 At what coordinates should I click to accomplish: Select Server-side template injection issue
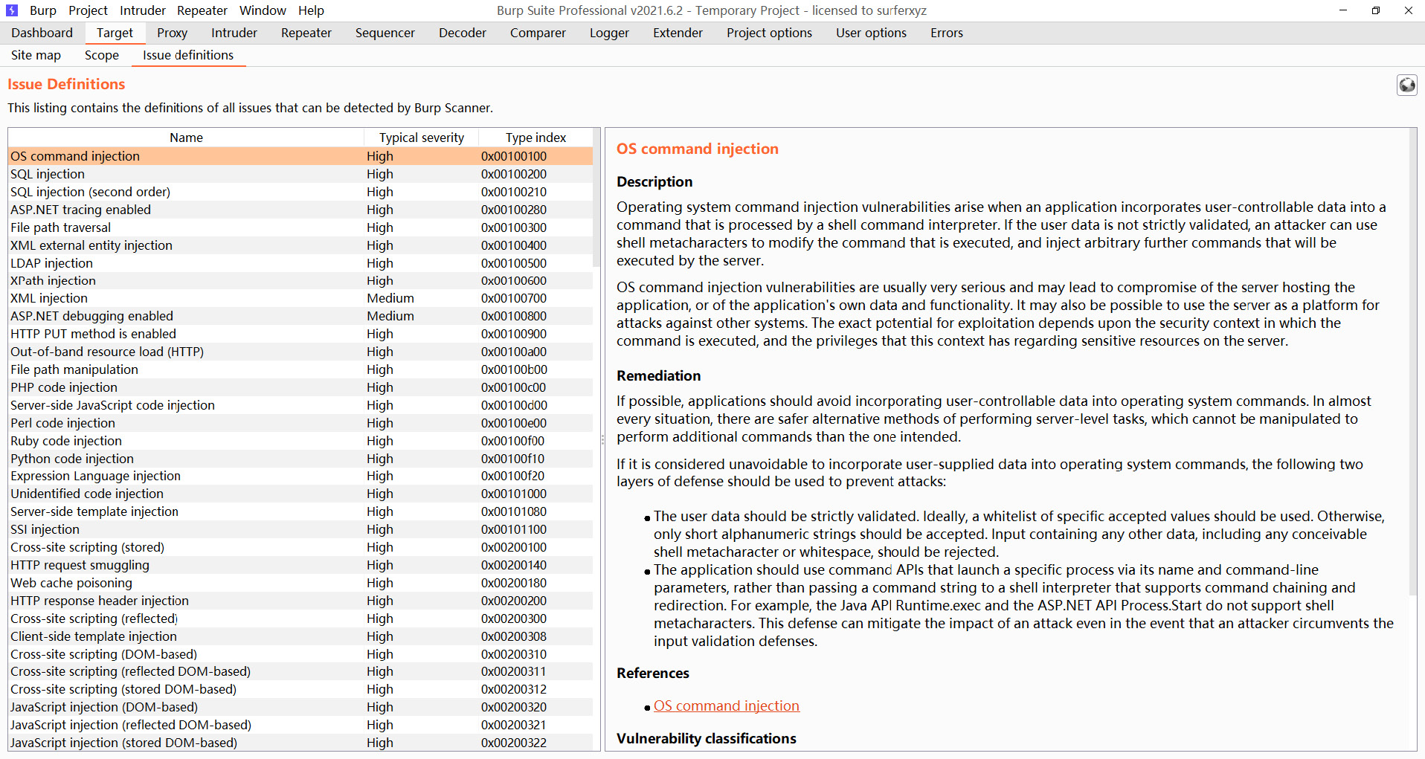tap(300, 511)
